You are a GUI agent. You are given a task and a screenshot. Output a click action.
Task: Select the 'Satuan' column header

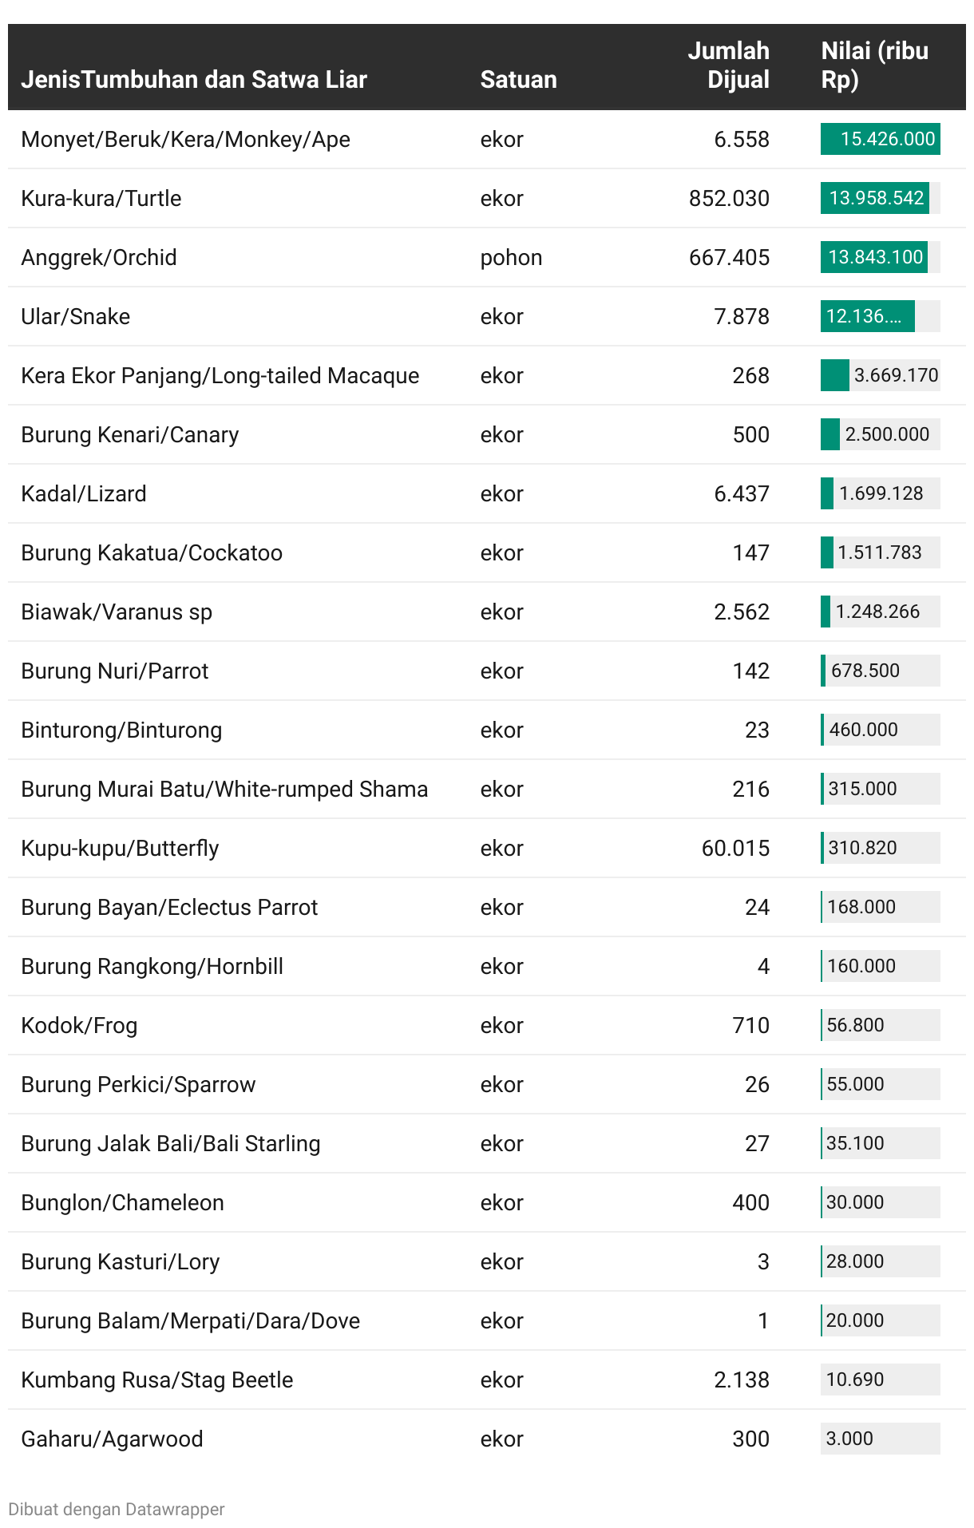point(518,80)
